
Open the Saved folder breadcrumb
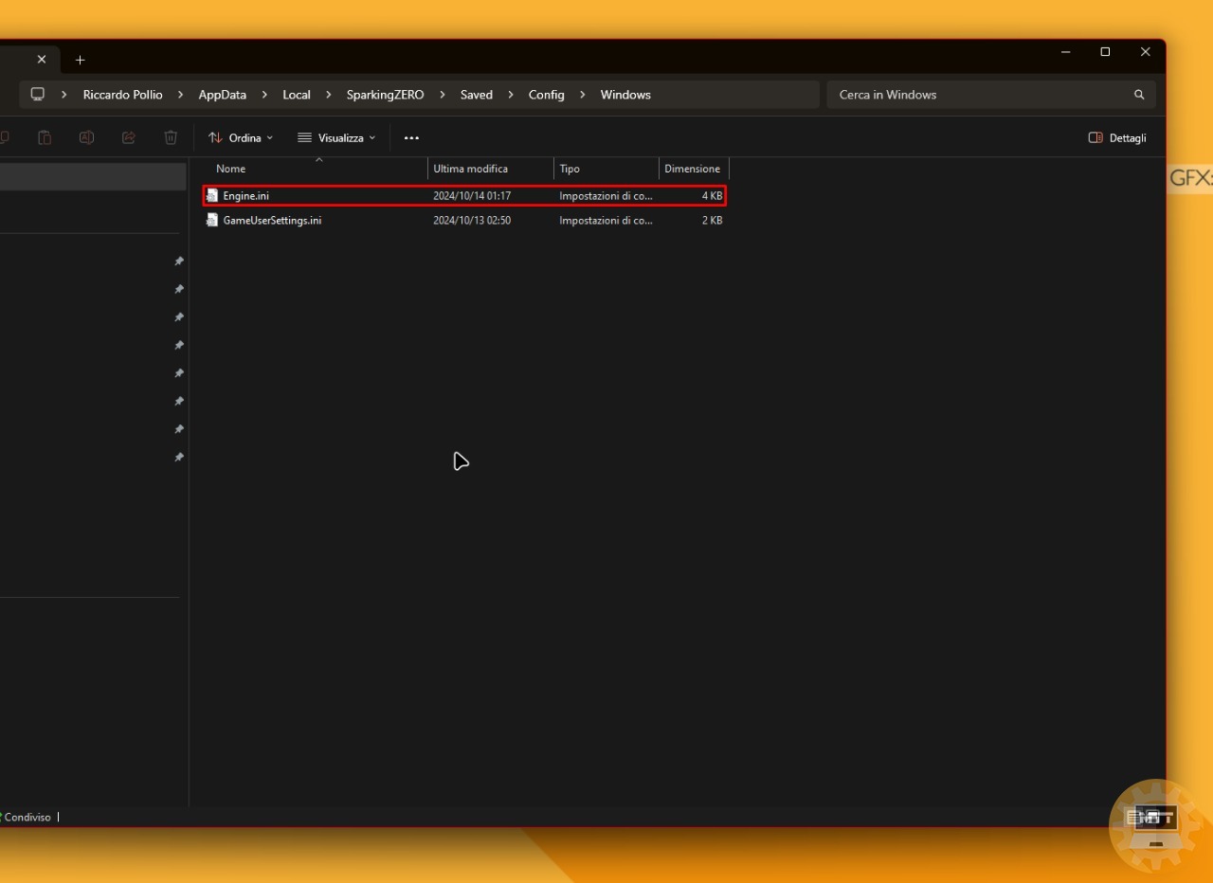pyautogui.click(x=477, y=95)
